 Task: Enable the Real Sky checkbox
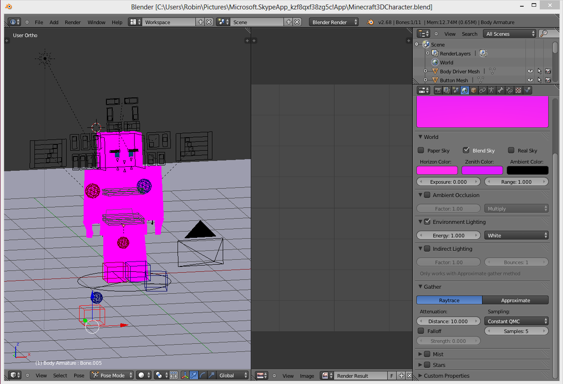[511, 150]
